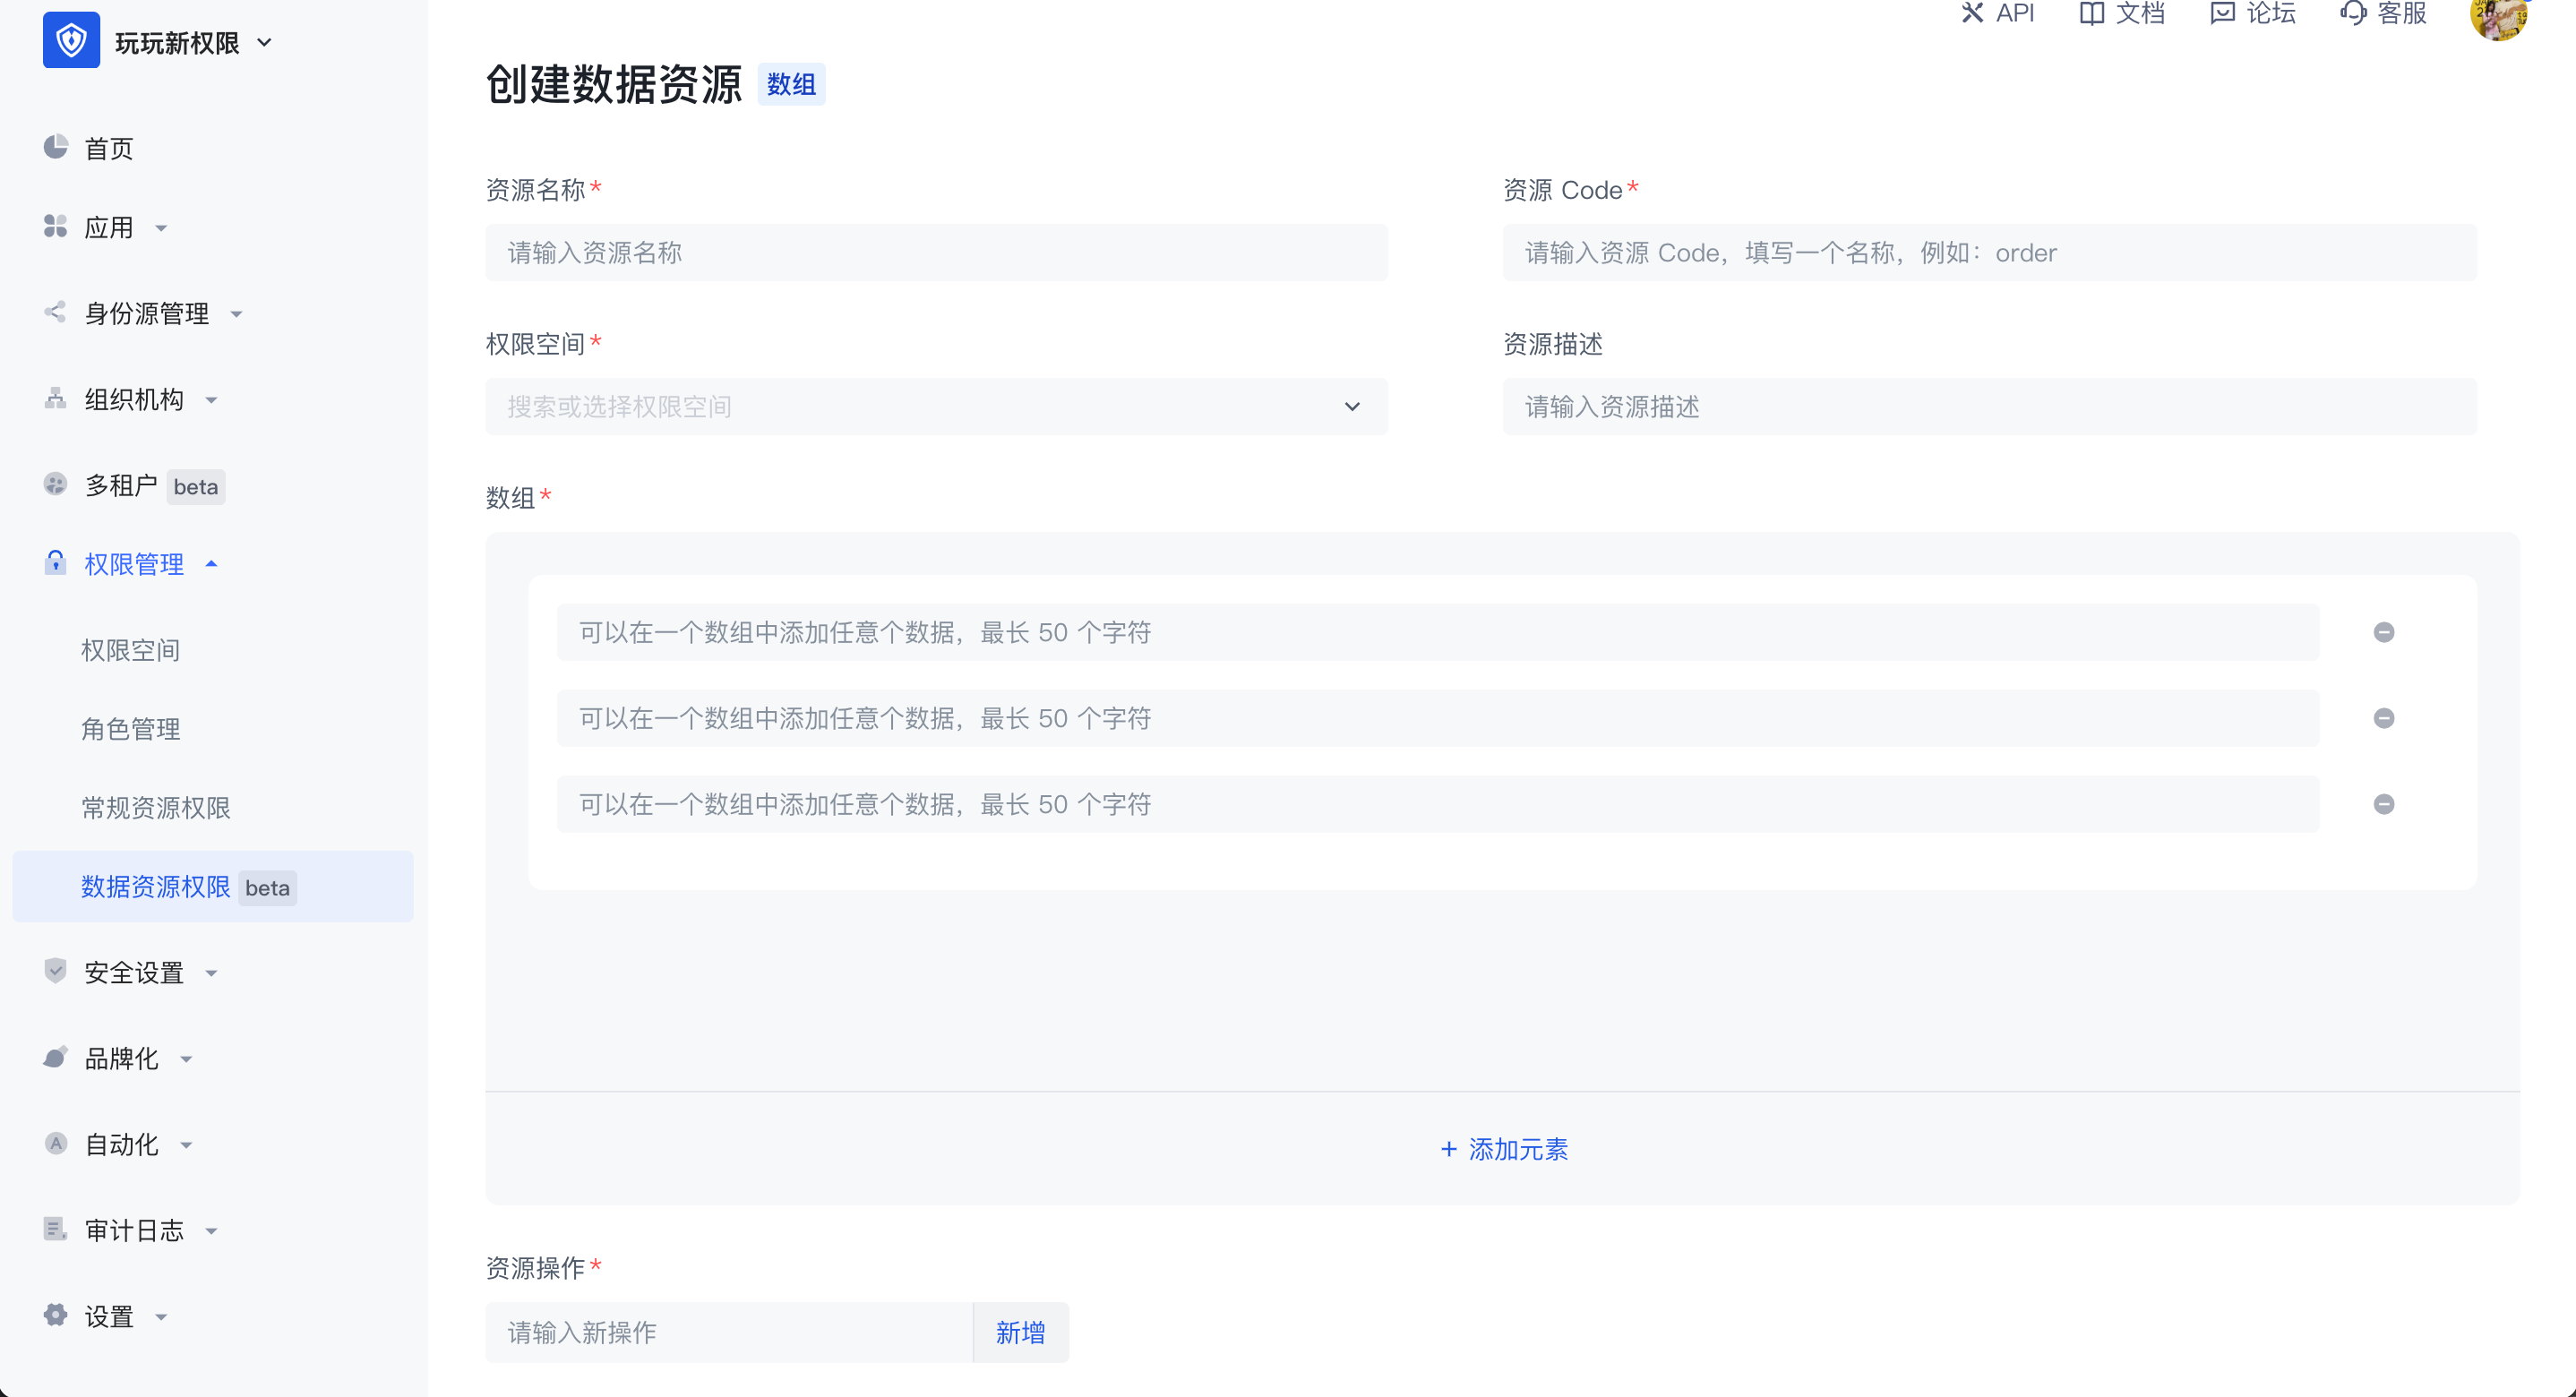2576x1397 pixels.
Task: Open 审计日志 via its sidebar icon
Action: click(x=56, y=1229)
